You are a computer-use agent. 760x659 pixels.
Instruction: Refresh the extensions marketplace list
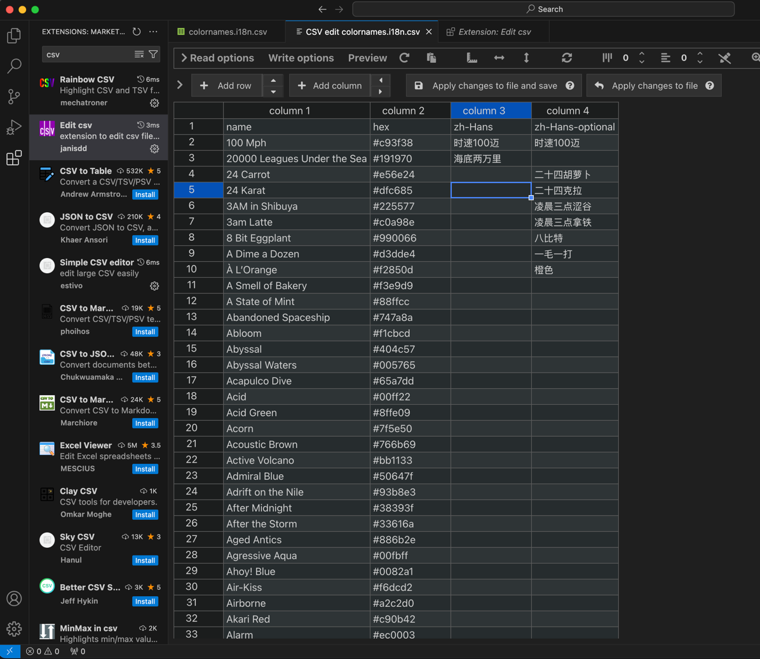click(x=137, y=32)
